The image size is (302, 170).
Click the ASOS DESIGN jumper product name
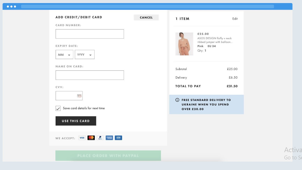tap(215, 40)
